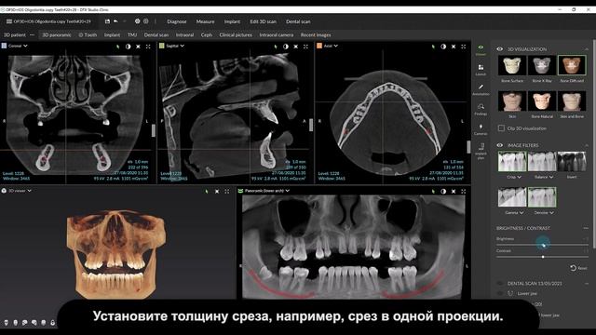
Task: Select the Bone Surface 3D visualization thumbnail
Action: 512,65
